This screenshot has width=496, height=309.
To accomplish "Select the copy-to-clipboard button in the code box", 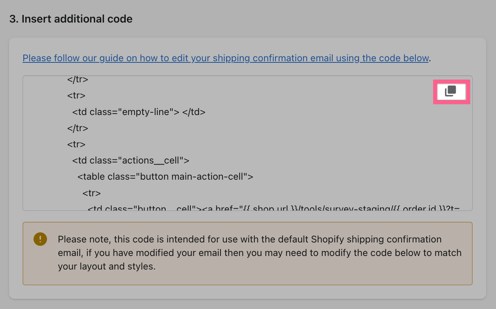I will point(451,91).
